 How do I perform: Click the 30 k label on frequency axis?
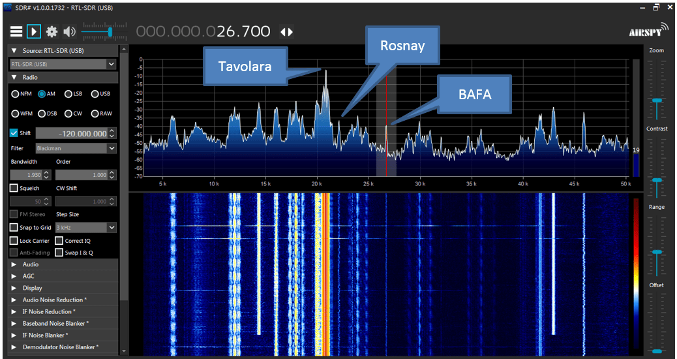(x=420, y=183)
